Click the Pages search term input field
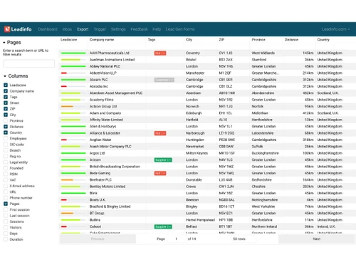The height and width of the screenshot is (267, 356). tap(29, 63)
